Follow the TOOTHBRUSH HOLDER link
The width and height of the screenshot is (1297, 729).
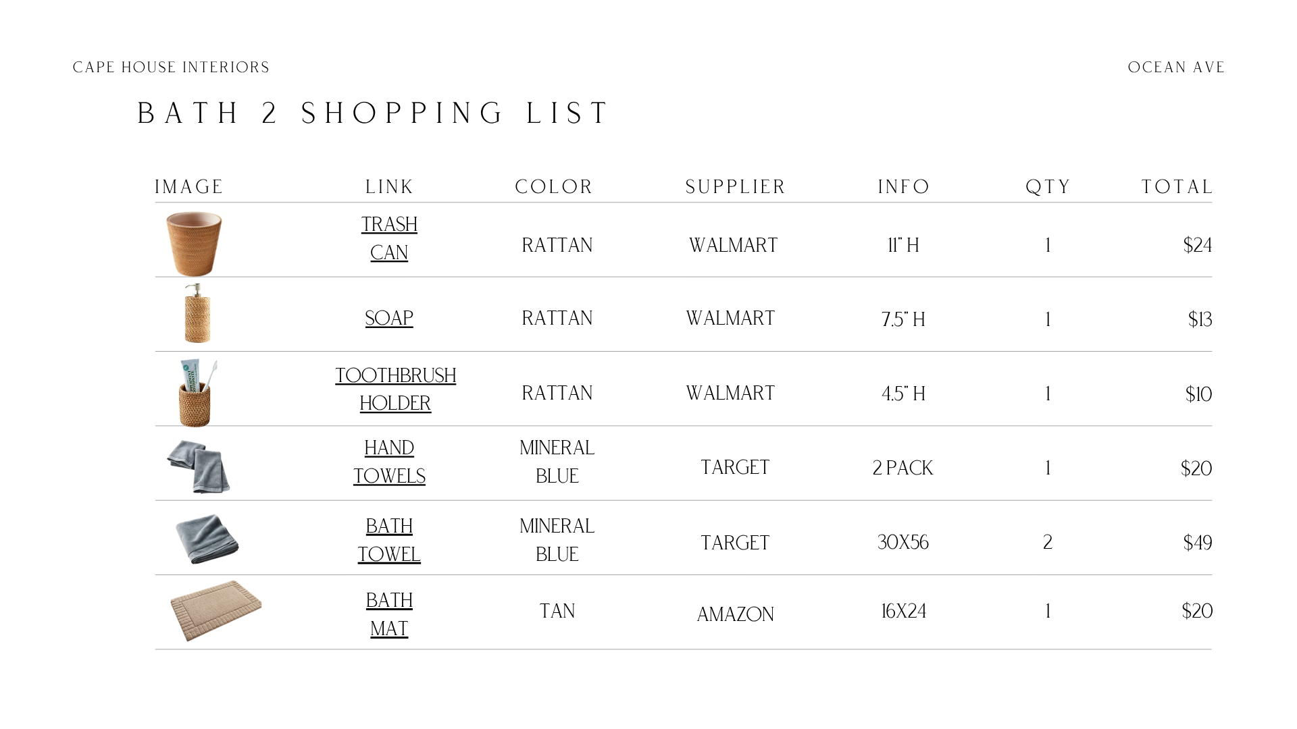(396, 389)
